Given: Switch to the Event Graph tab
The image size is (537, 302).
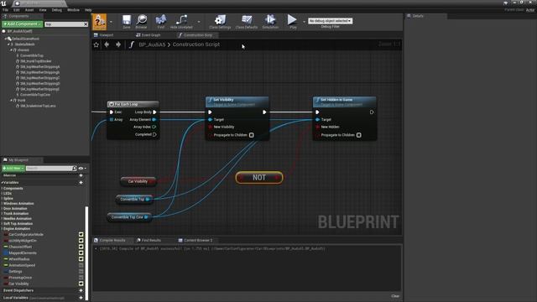Looking at the screenshot, I should click(149, 35).
